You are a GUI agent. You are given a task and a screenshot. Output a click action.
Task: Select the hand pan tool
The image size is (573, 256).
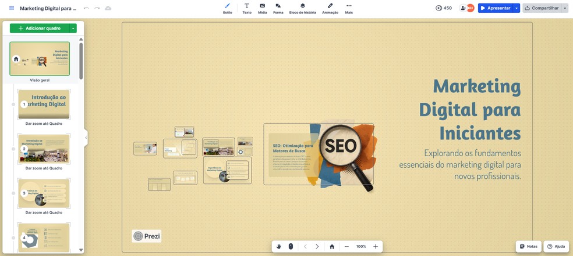click(278, 247)
